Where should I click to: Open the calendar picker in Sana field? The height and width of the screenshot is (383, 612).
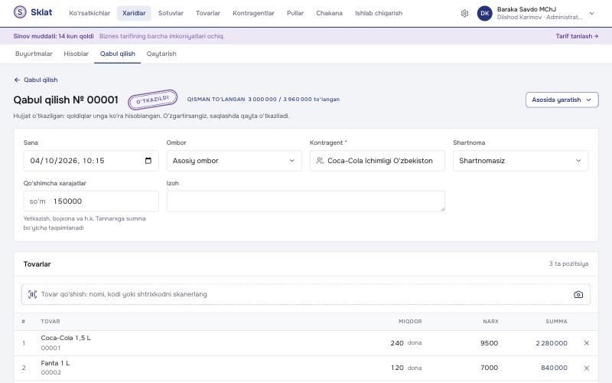[148, 161]
